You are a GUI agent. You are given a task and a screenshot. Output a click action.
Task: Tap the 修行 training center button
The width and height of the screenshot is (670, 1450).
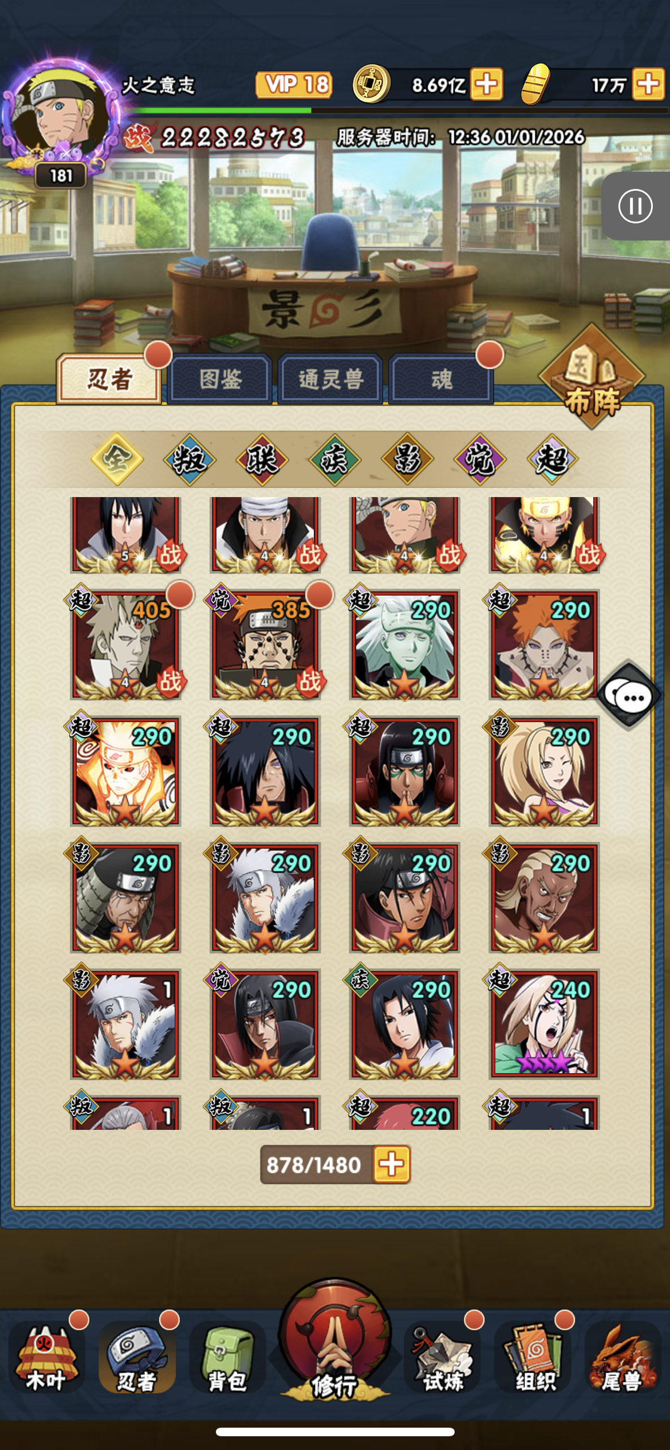335,1341
